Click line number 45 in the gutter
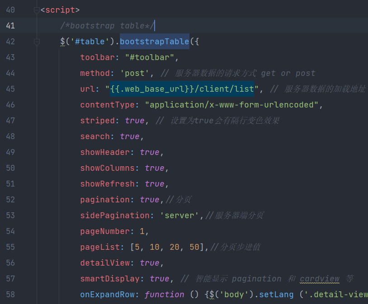 [10, 89]
